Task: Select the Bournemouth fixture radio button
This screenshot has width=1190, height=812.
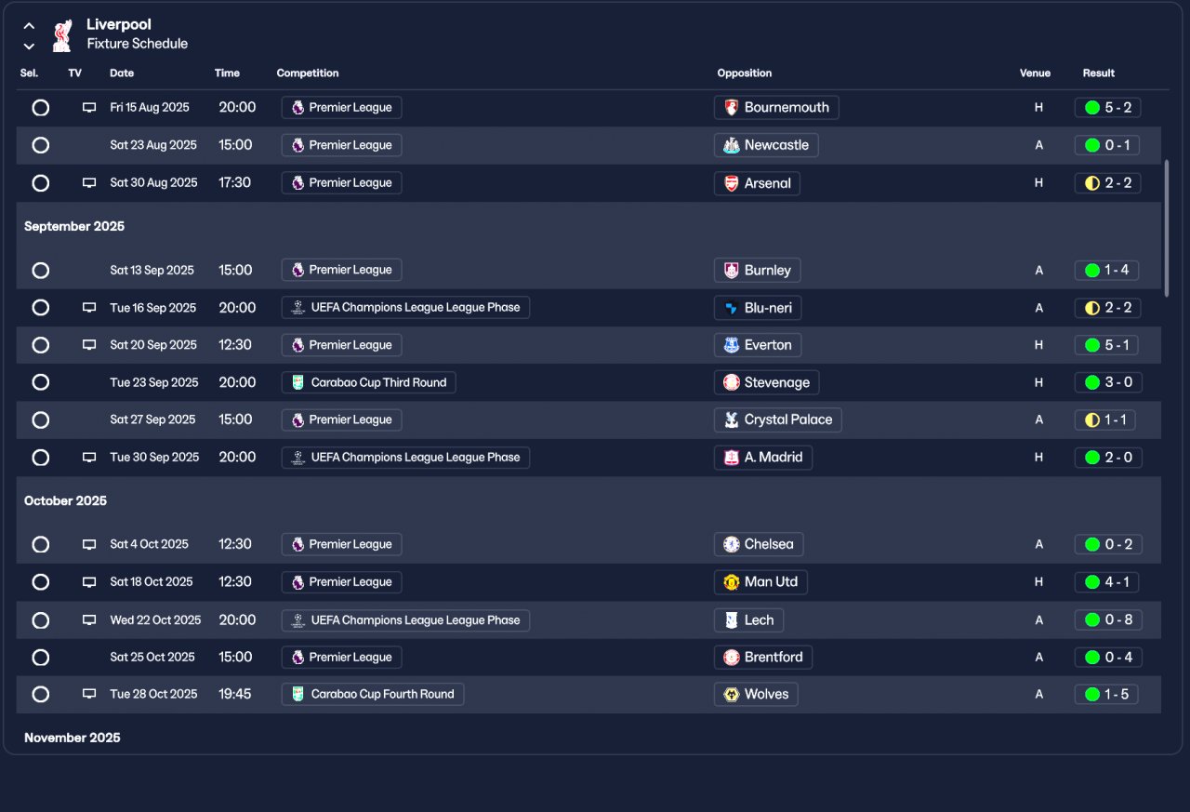Action: 40,108
